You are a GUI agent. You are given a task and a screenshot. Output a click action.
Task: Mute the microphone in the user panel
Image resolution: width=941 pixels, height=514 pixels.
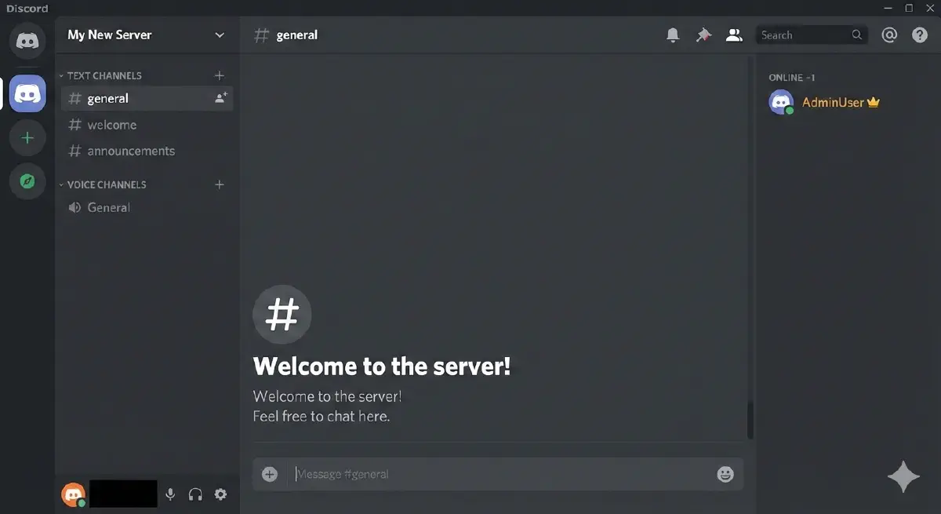pyautogui.click(x=170, y=494)
